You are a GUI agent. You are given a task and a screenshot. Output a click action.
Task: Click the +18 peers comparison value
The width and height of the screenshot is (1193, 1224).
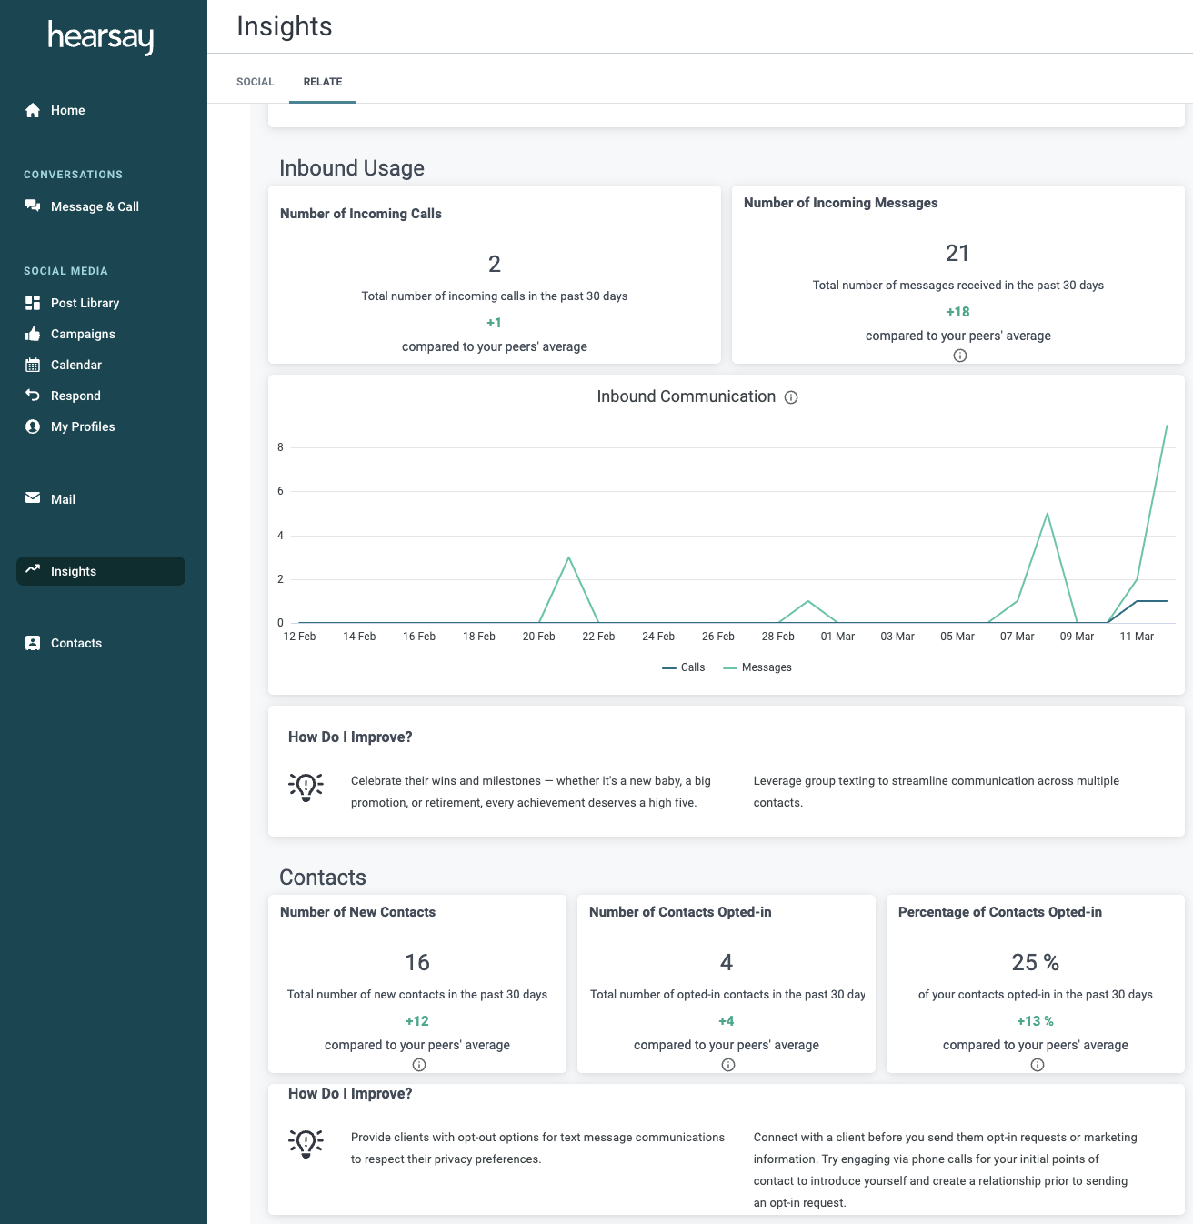(958, 312)
